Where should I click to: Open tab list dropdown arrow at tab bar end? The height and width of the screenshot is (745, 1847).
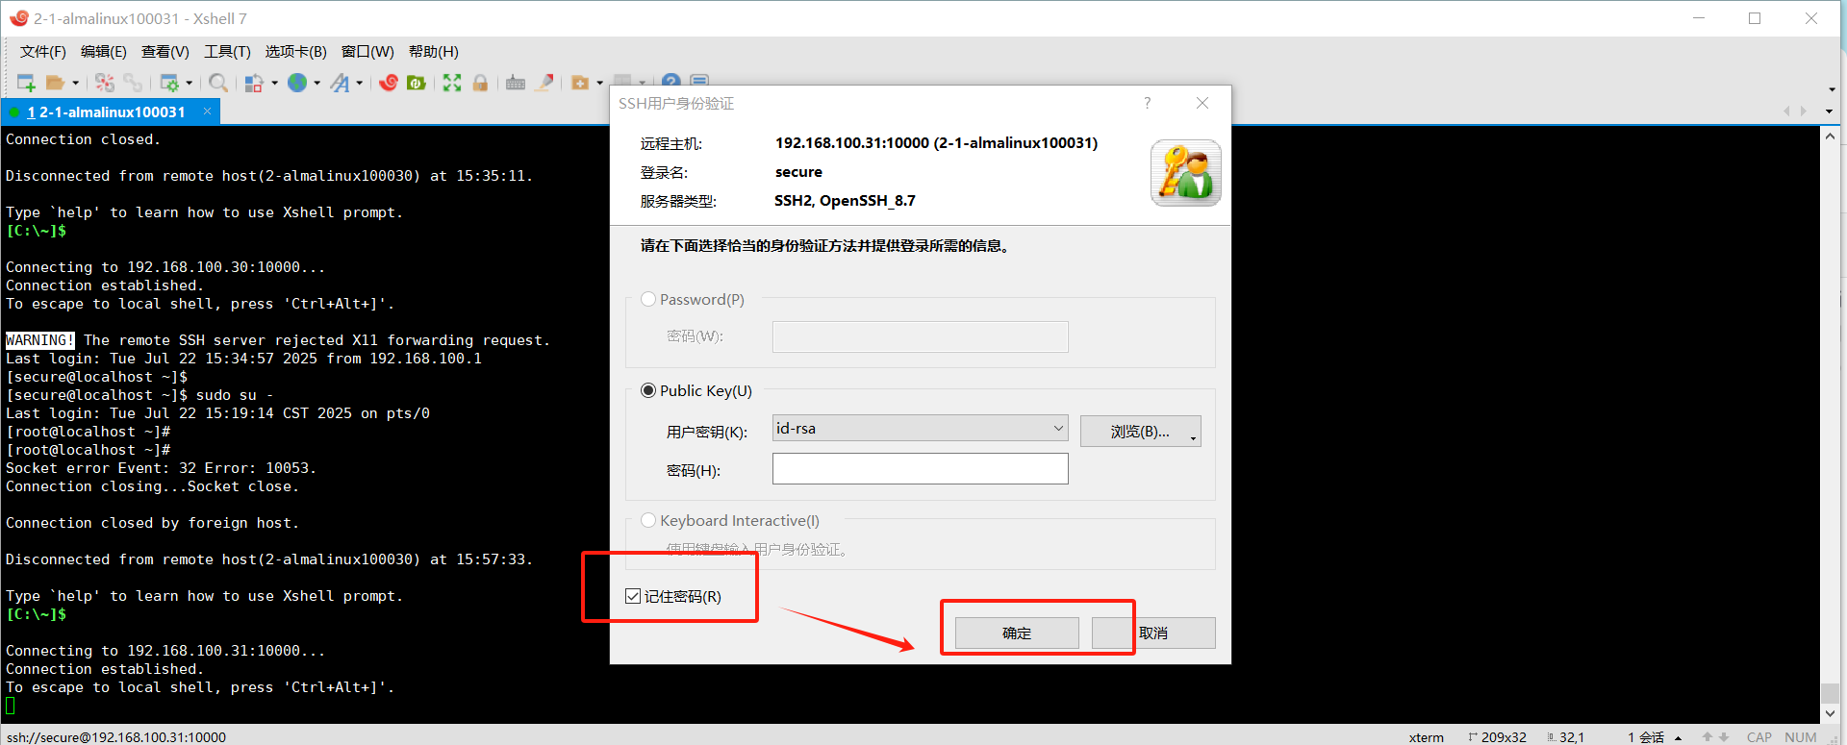(x=1829, y=112)
